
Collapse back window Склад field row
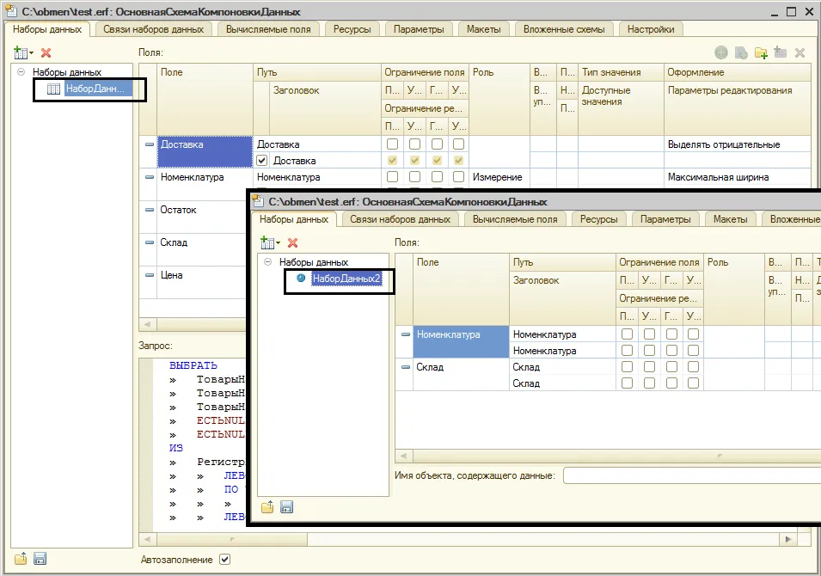click(x=150, y=242)
